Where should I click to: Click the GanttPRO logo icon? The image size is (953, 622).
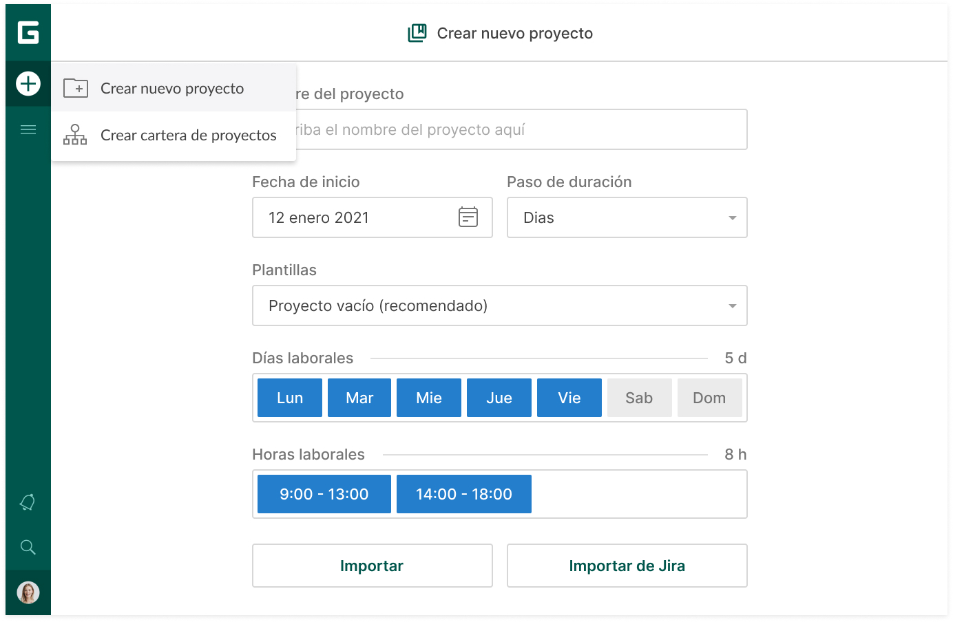(x=28, y=32)
